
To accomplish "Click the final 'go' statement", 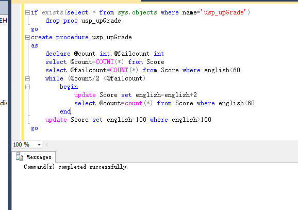I will (35, 128).
